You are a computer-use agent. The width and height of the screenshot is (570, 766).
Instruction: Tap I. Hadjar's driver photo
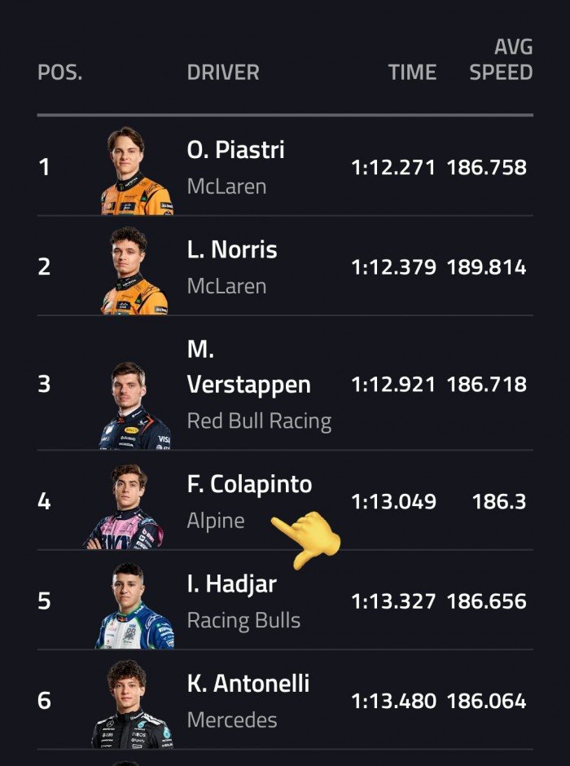point(134,605)
